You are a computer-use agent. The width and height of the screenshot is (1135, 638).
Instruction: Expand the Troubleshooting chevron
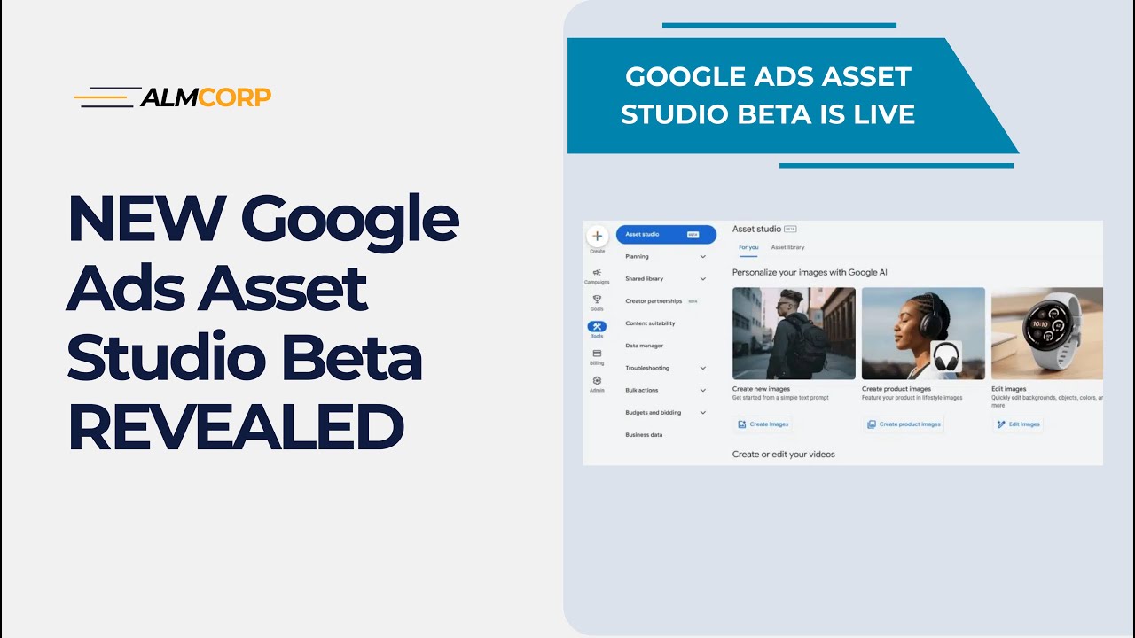[x=703, y=368]
